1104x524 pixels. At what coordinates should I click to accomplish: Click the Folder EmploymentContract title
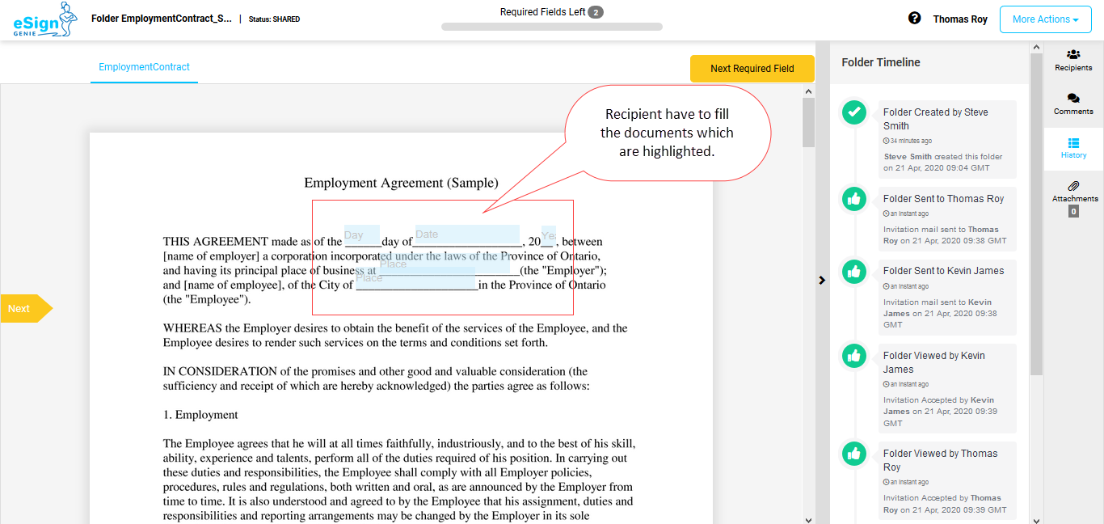162,18
